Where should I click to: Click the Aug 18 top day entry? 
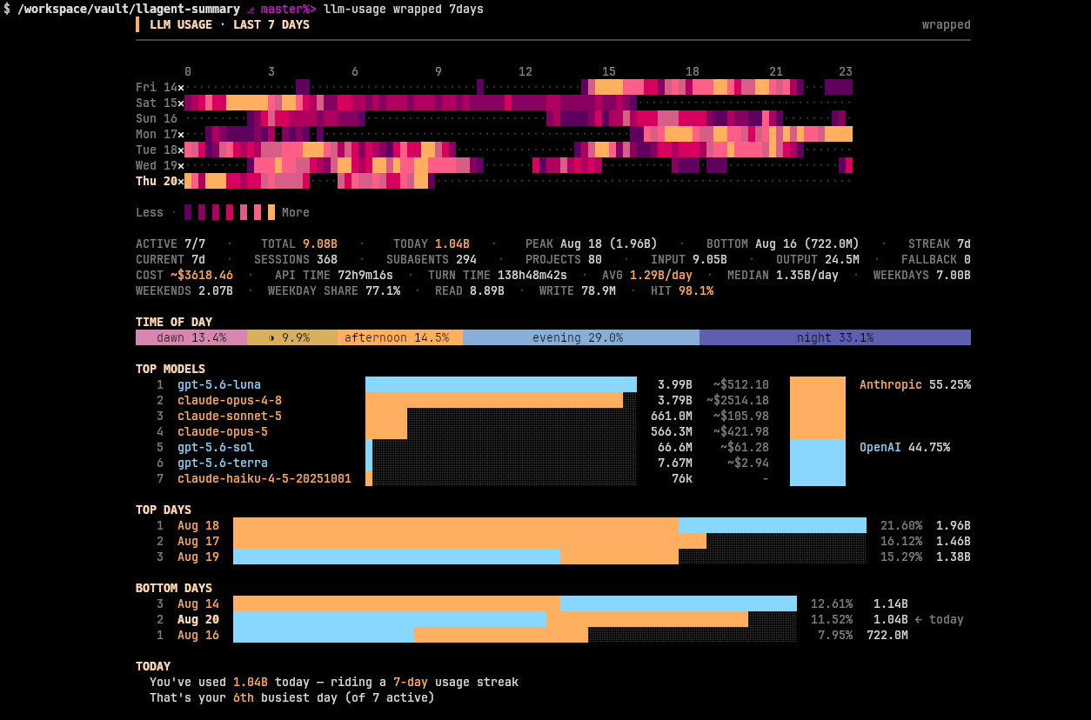tap(198, 525)
